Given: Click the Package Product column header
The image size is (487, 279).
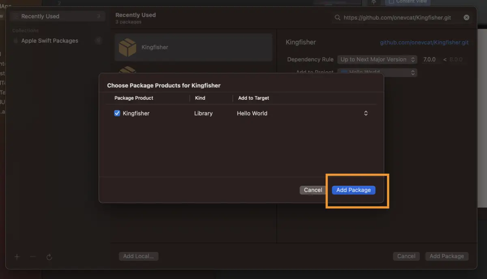Looking at the screenshot, I should point(134,98).
